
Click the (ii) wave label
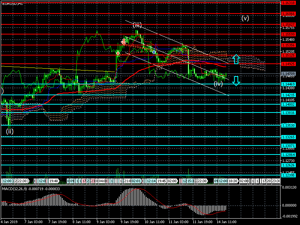[10, 131]
